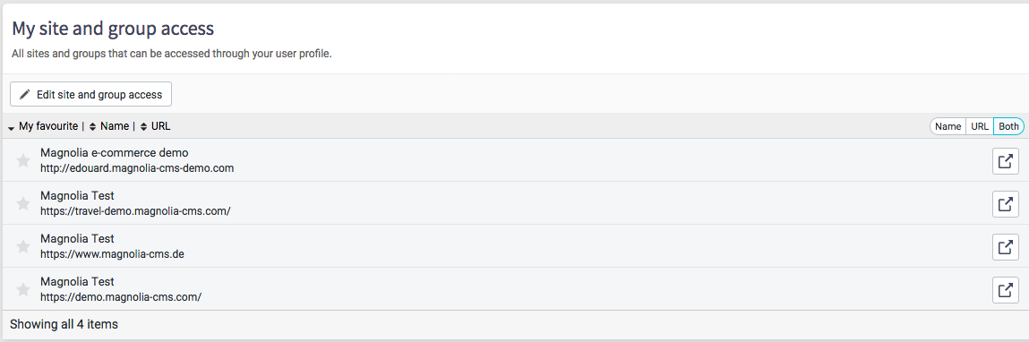Switch display to URL only
The height and width of the screenshot is (342, 1029).
click(x=980, y=127)
